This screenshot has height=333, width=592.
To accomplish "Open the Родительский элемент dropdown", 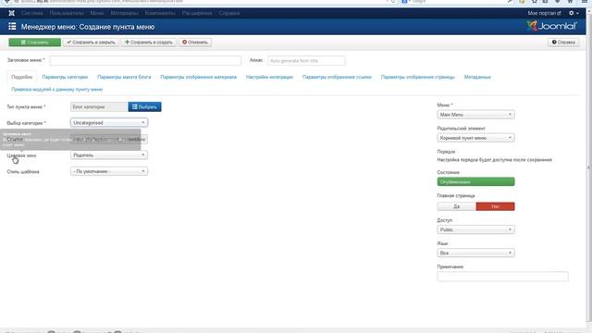I will pos(475,138).
